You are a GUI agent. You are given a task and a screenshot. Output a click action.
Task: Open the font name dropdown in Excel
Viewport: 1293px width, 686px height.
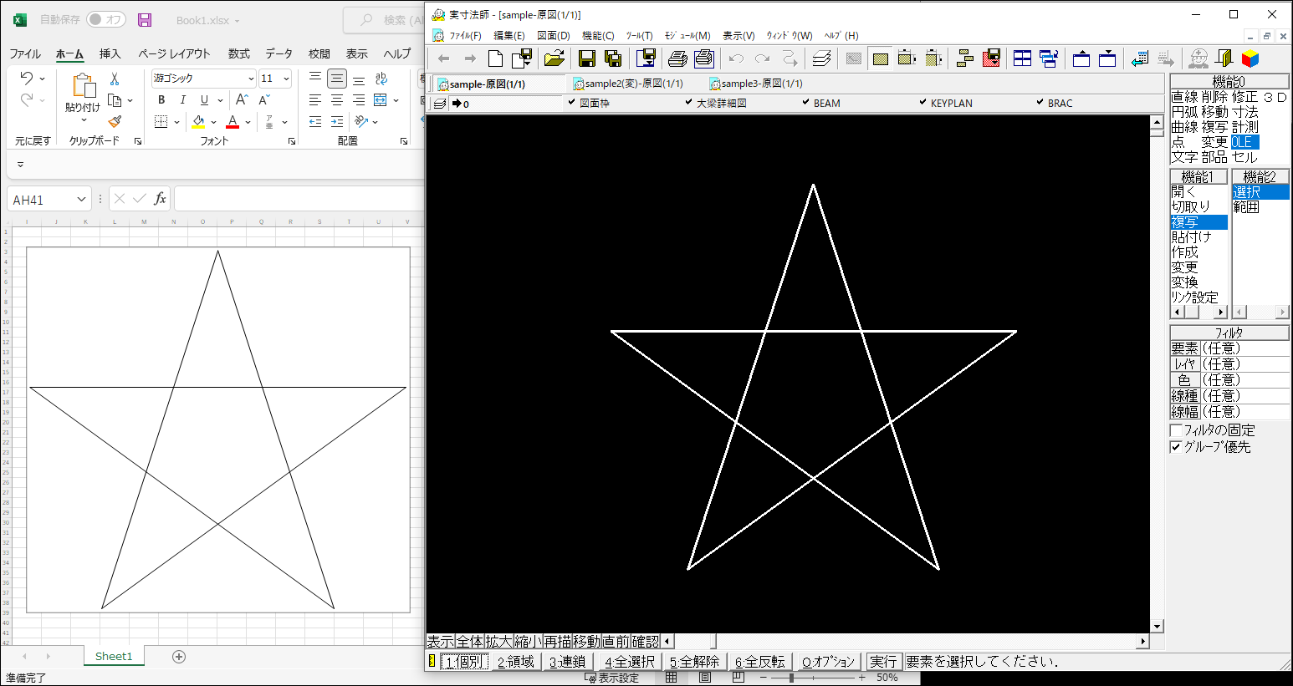251,79
